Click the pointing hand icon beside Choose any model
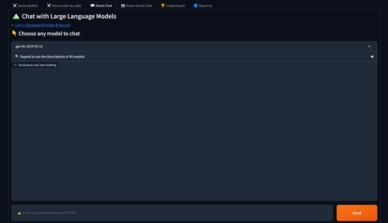Viewport: 388px width, 223px height. click(x=14, y=33)
